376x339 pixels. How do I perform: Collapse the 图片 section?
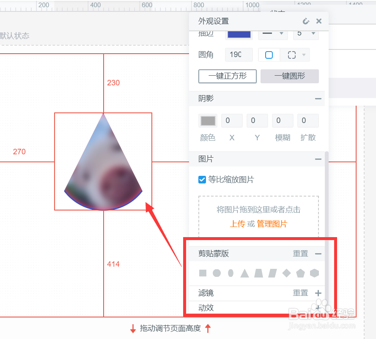(318, 159)
